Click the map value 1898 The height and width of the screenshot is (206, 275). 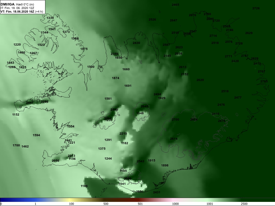pos(165,165)
